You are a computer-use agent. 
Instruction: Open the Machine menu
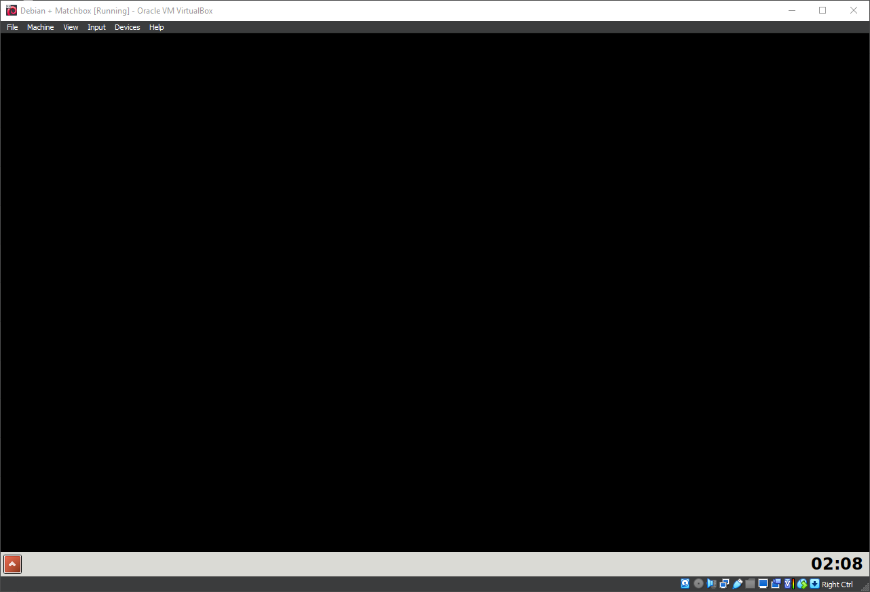pos(40,27)
